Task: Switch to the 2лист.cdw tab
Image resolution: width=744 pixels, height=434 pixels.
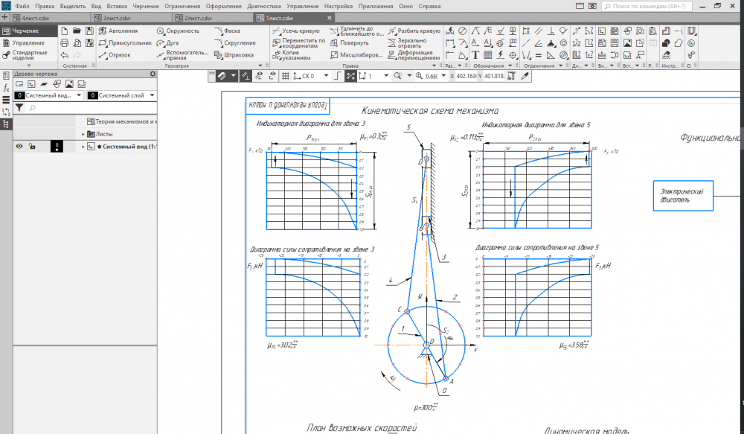Action: point(196,17)
